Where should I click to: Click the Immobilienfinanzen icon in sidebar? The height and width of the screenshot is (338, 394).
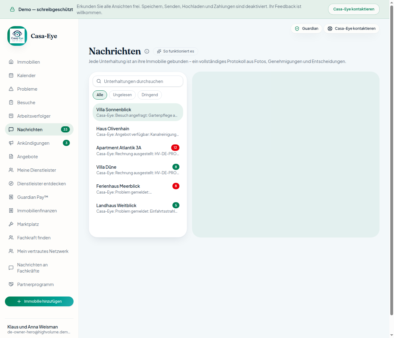pyautogui.click(x=11, y=210)
